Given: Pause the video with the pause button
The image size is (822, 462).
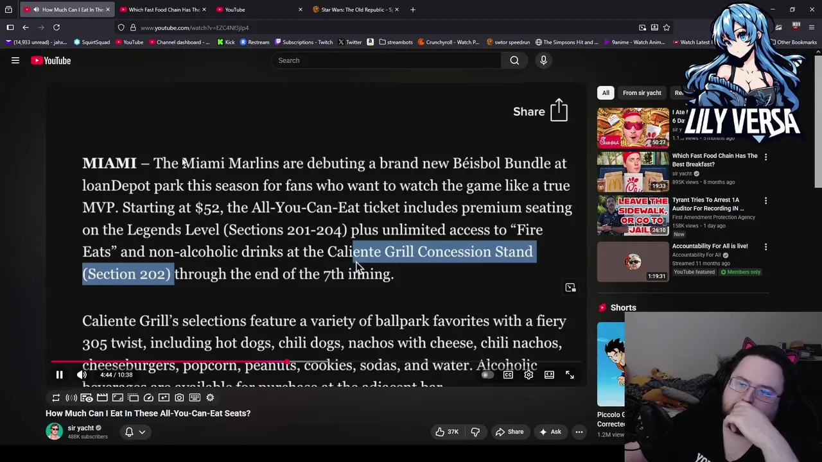Looking at the screenshot, I should point(59,375).
